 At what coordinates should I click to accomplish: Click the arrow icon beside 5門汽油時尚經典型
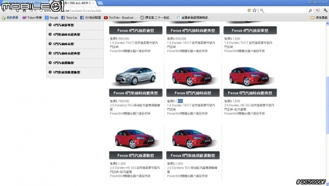(50, 53)
